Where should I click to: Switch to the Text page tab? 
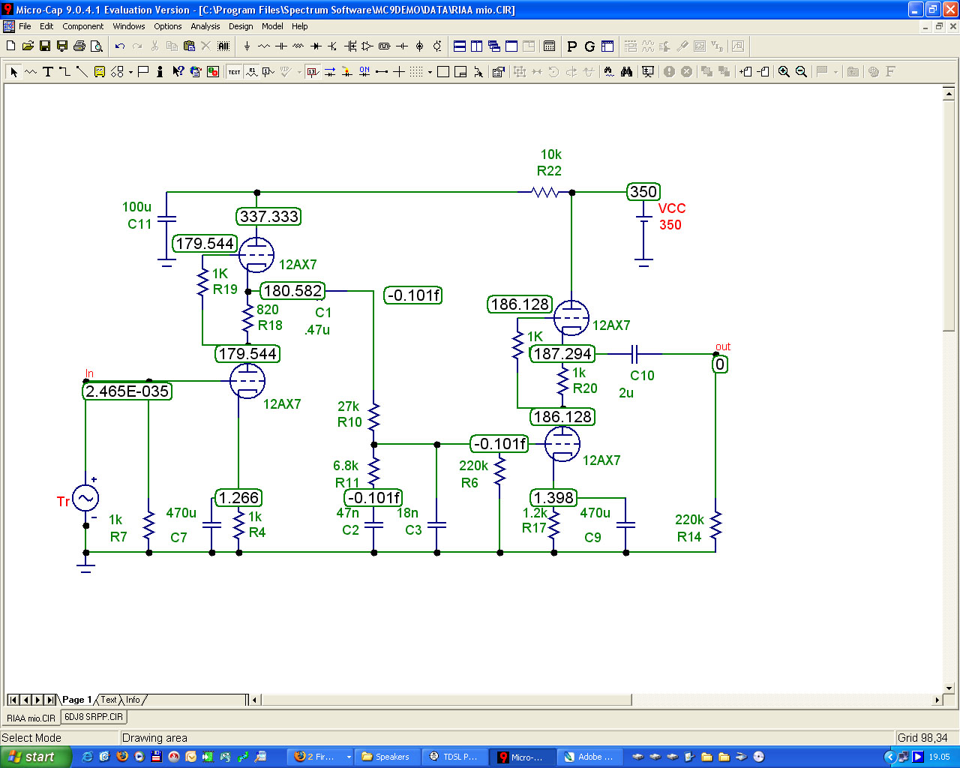point(109,700)
